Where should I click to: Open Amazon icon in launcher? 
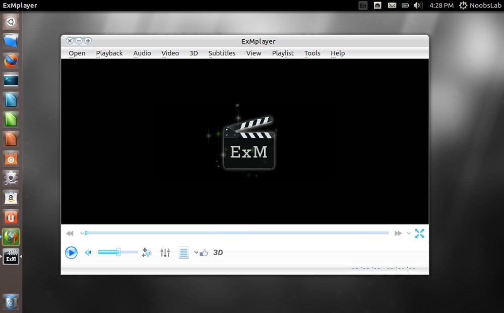(11, 198)
